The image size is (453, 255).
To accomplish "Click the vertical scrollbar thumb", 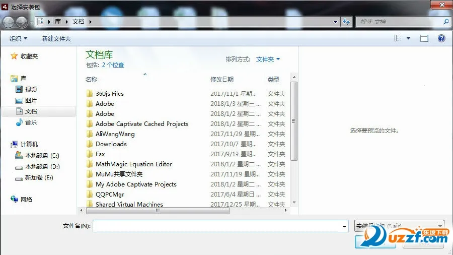I will (294, 121).
